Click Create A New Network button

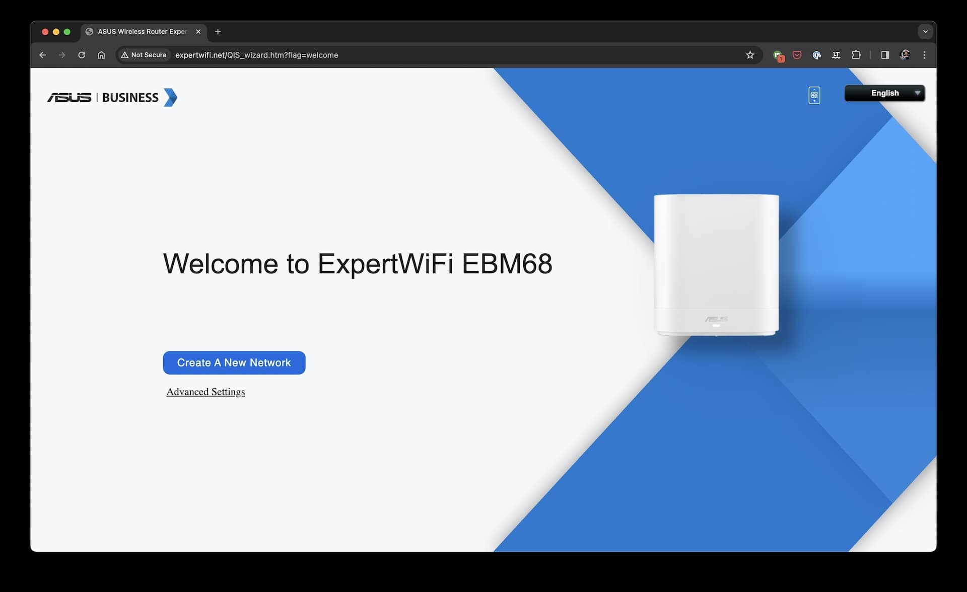[x=234, y=362]
